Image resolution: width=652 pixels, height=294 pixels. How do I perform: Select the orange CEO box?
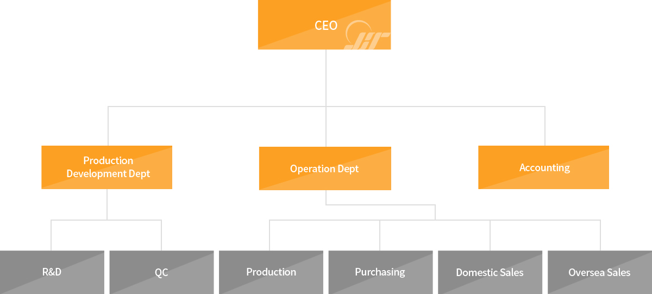[x=324, y=25]
